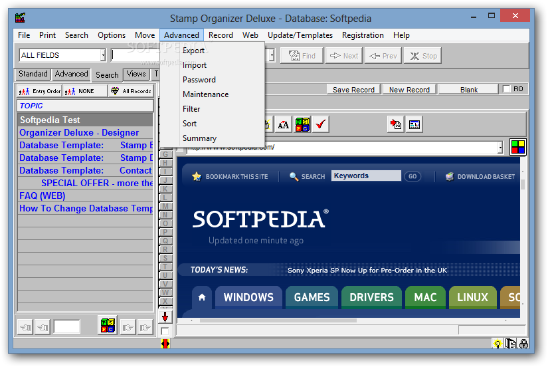This screenshot has height=367, width=548.
Task: Click the app icon in title bar
Action: click(x=21, y=17)
